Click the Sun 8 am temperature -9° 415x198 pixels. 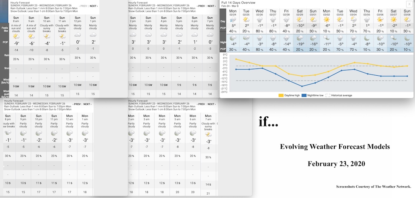click(16, 44)
